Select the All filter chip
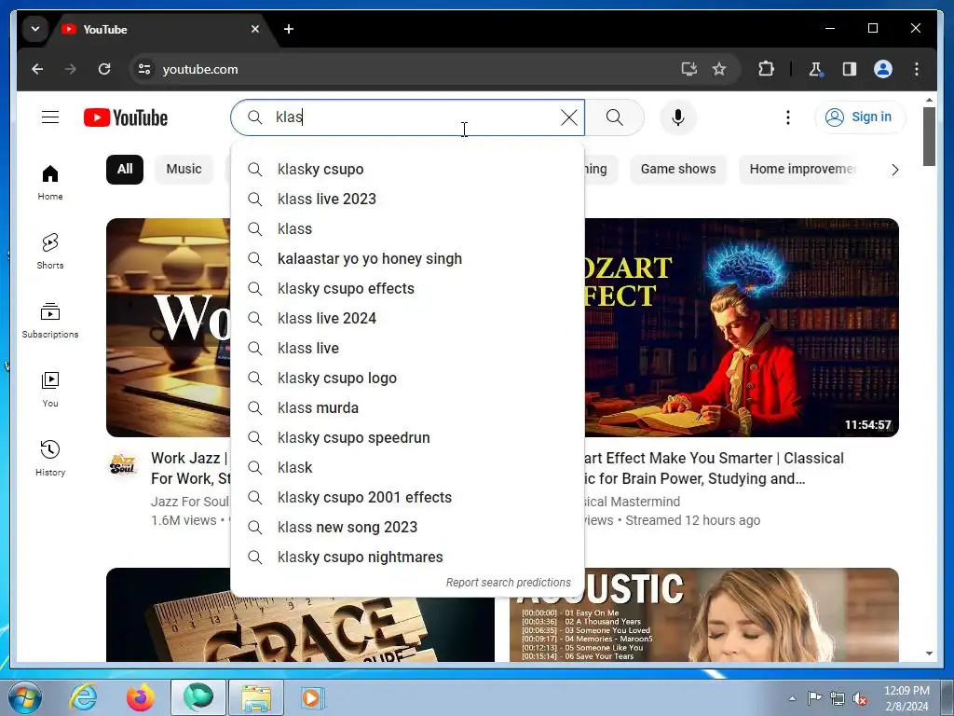This screenshot has height=716, width=954. tap(125, 170)
